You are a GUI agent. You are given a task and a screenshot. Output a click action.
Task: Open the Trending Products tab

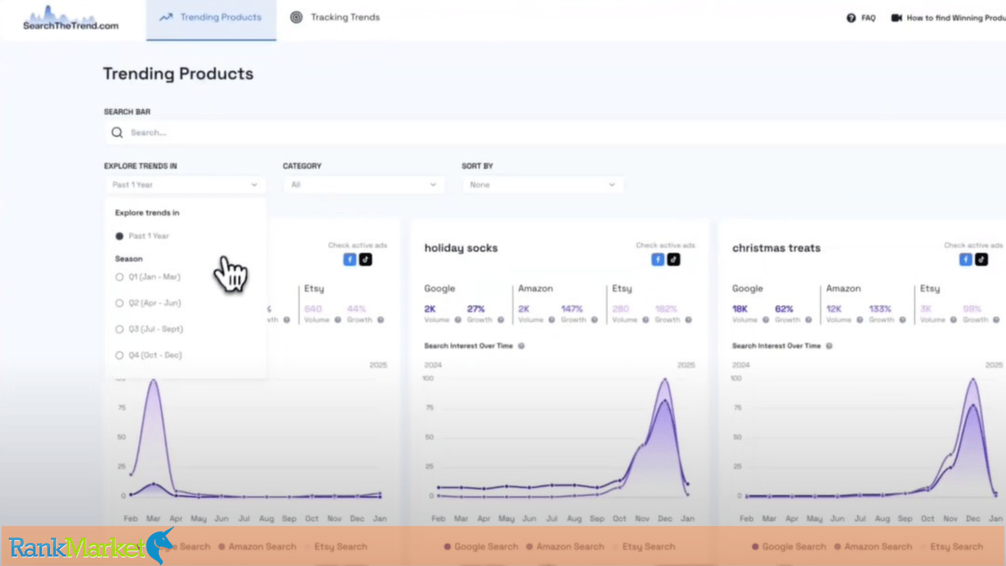(211, 18)
